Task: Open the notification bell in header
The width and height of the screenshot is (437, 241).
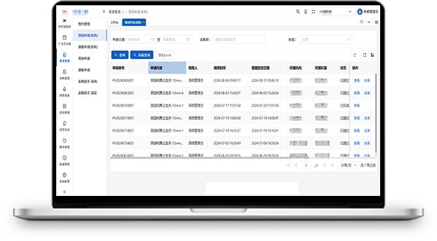Action: pos(306,12)
